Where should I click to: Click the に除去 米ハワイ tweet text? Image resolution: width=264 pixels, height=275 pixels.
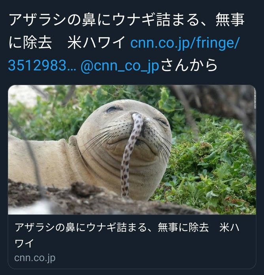(67, 42)
